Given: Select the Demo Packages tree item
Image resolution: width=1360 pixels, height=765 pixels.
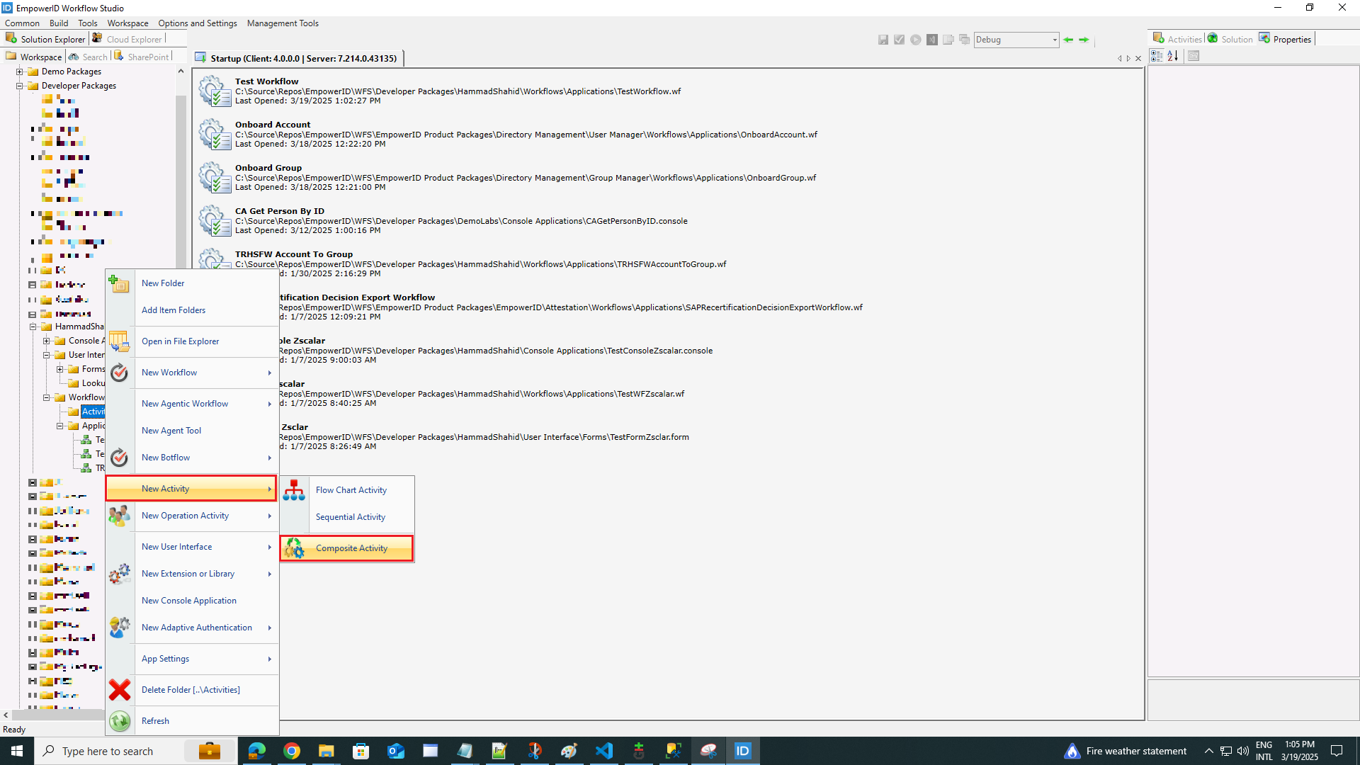Looking at the screenshot, I should [x=71, y=72].
